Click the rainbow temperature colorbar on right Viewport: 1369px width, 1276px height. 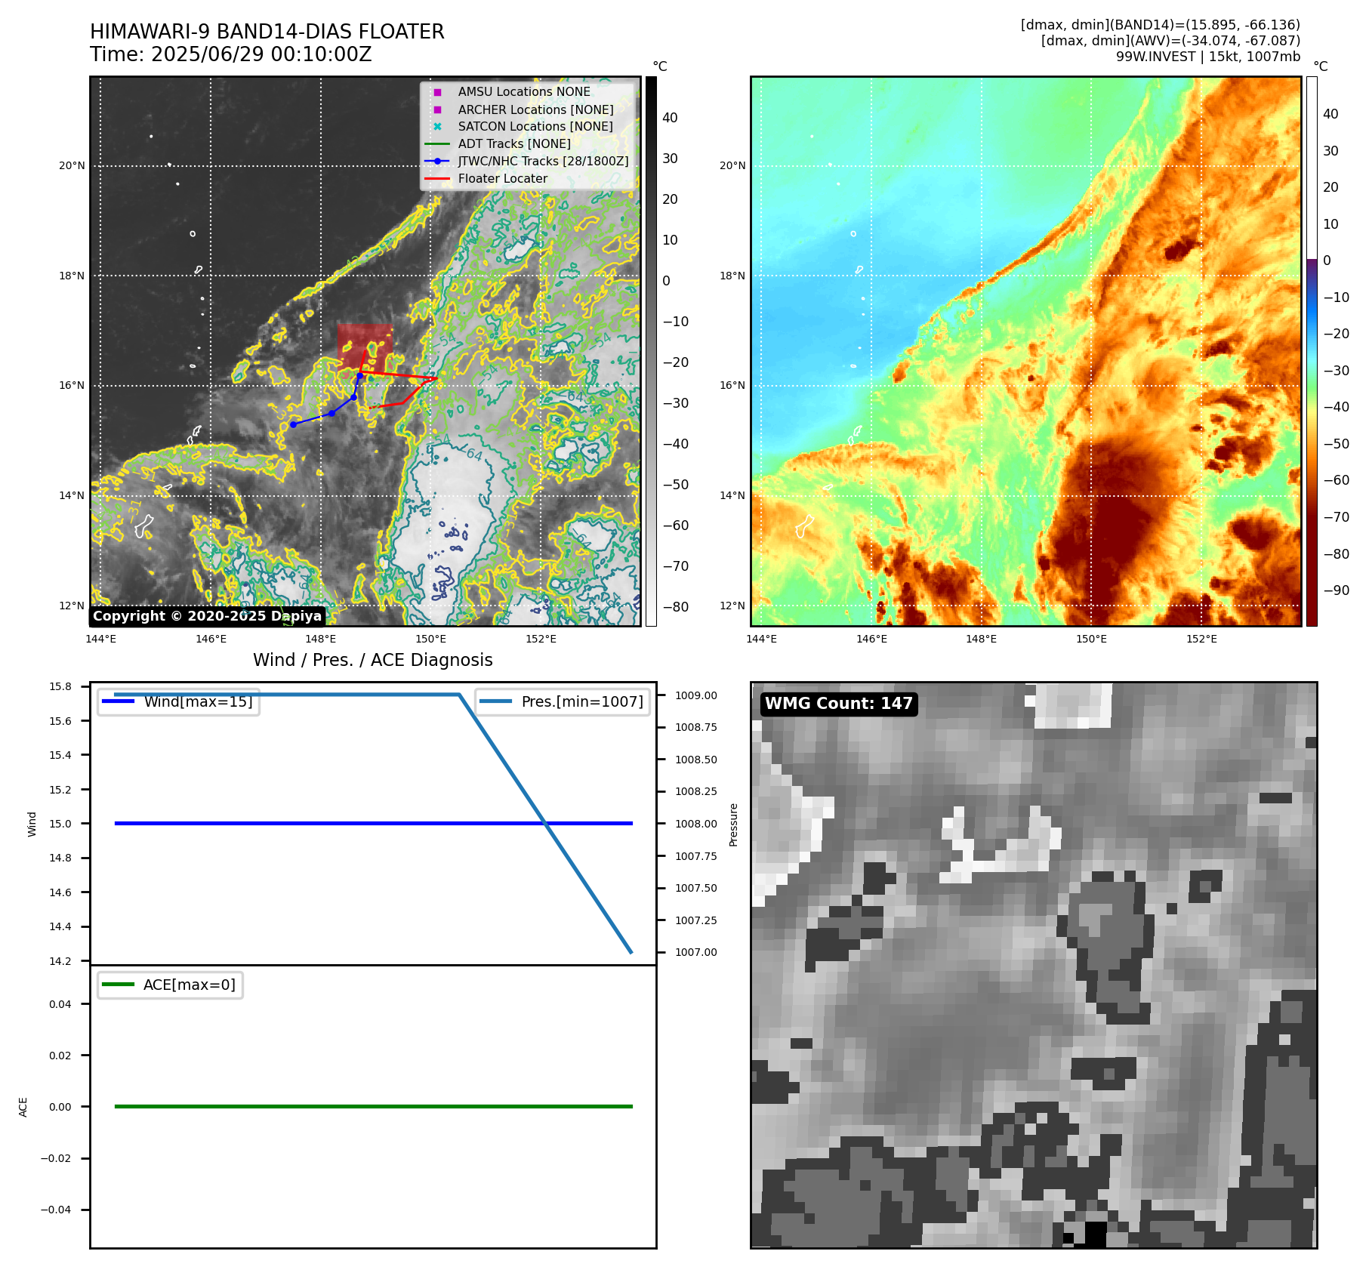coord(1312,351)
